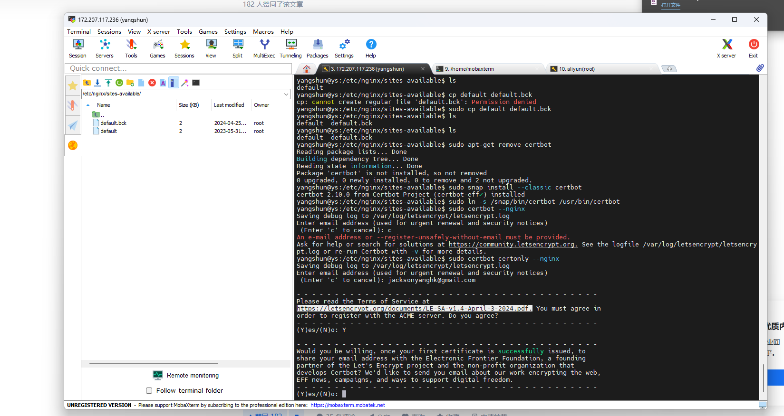Image resolution: width=784 pixels, height=416 pixels.
Task: Open the Settings menu
Action: pyautogui.click(x=235, y=31)
